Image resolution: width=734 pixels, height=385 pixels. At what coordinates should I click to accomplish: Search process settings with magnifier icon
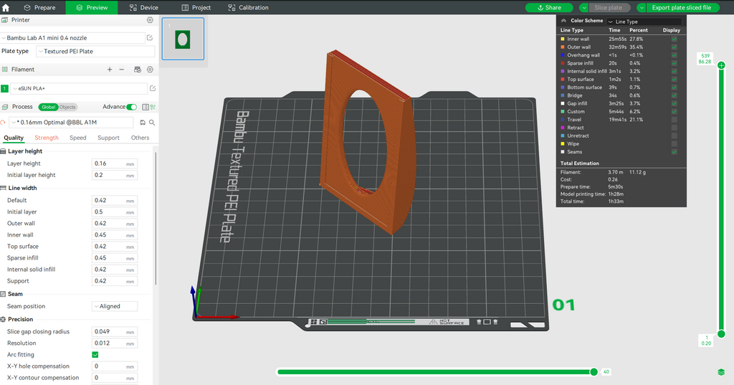point(152,123)
